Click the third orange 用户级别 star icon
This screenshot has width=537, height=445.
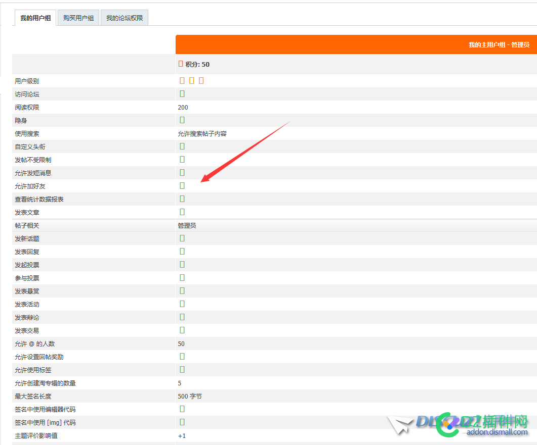coord(201,81)
